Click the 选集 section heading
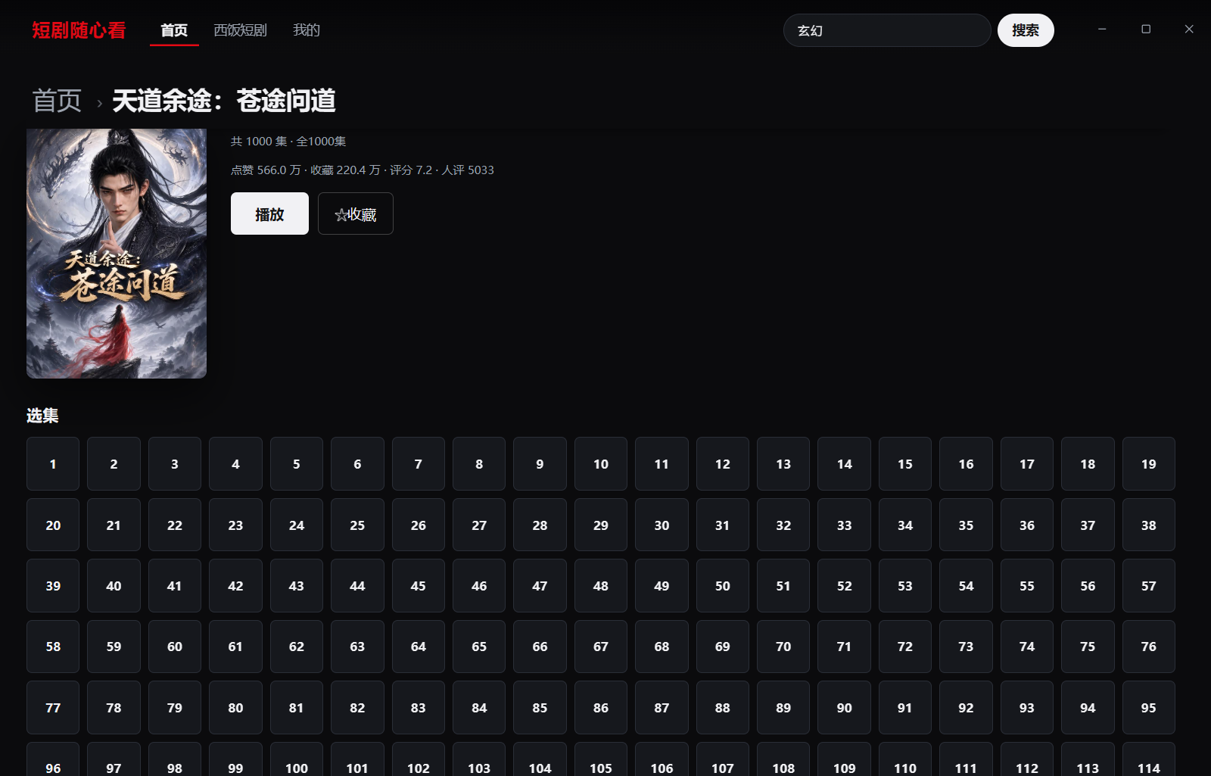The height and width of the screenshot is (776, 1211). click(x=42, y=416)
